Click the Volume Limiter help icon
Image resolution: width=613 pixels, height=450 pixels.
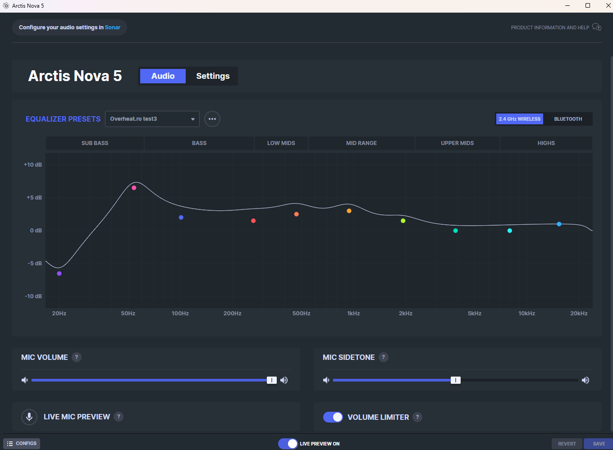click(x=417, y=417)
